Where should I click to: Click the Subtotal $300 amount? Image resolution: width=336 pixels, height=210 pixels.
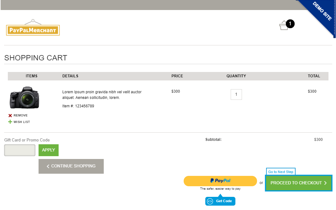tap(318, 140)
